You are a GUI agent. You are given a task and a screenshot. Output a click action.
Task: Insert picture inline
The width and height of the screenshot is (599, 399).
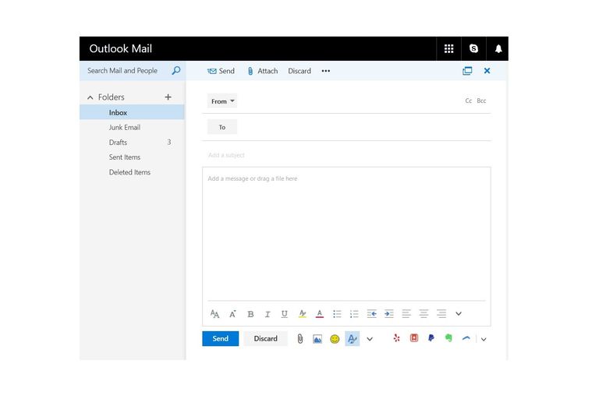pos(317,339)
